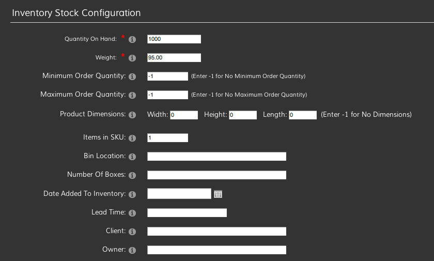Select the Date Added To Inventory field
The width and height of the screenshot is (434, 261).
click(x=179, y=194)
